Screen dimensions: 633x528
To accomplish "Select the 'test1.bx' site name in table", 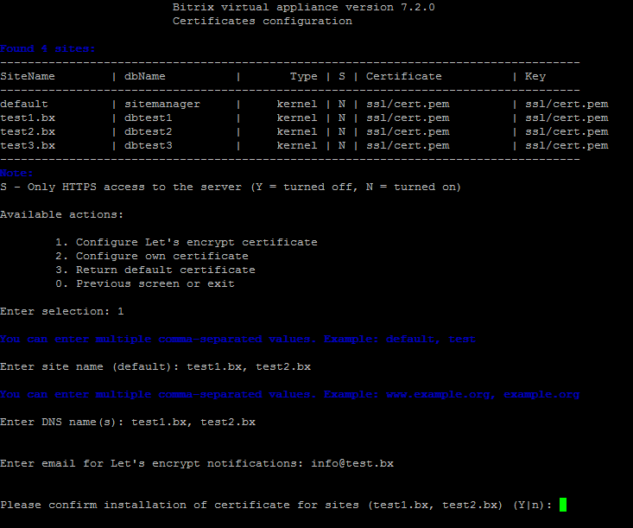I will coord(28,118).
